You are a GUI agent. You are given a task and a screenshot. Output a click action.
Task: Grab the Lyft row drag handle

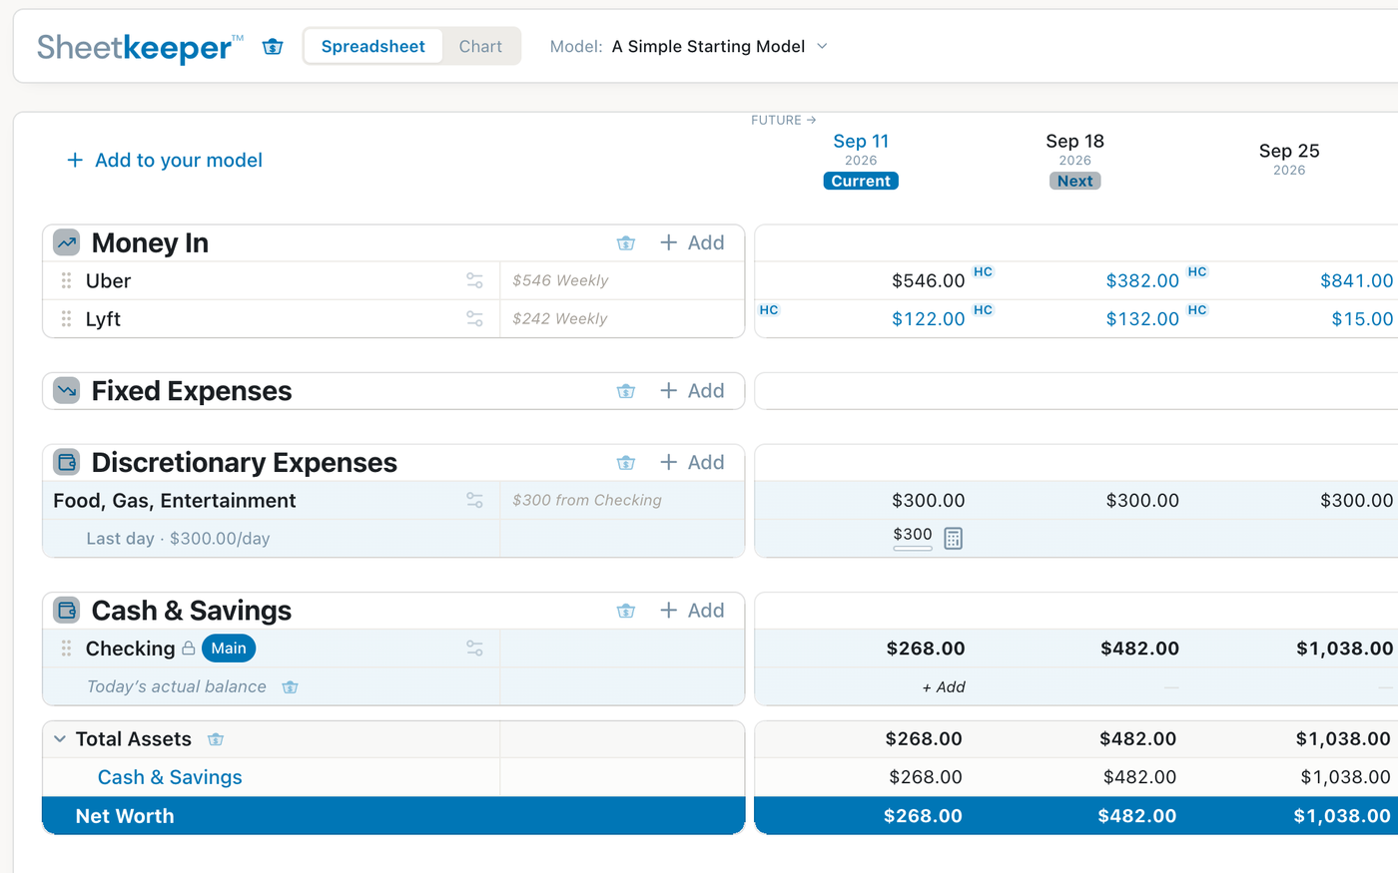point(66,319)
